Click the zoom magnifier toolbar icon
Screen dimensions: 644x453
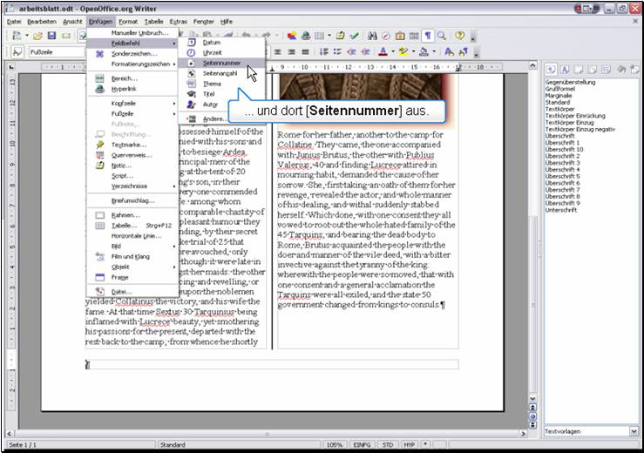[x=442, y=36]
